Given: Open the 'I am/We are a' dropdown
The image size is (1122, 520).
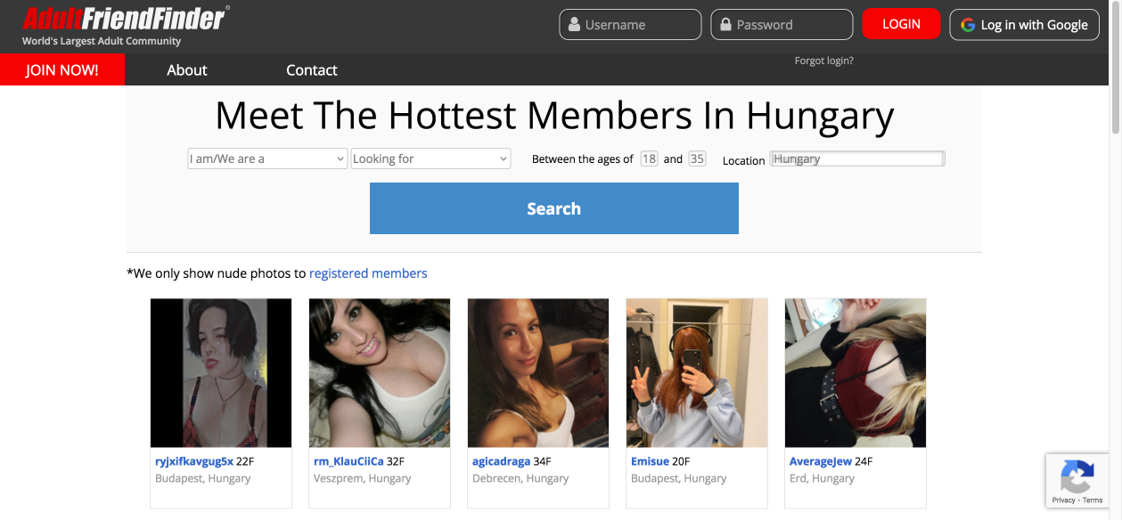Looking at the screenshot, I should (266, 158).
